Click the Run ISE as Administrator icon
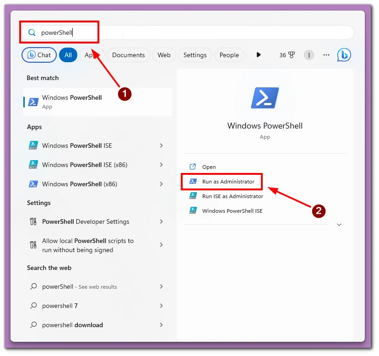The width and height of the screenshot is (379, 356). (193, 196)
